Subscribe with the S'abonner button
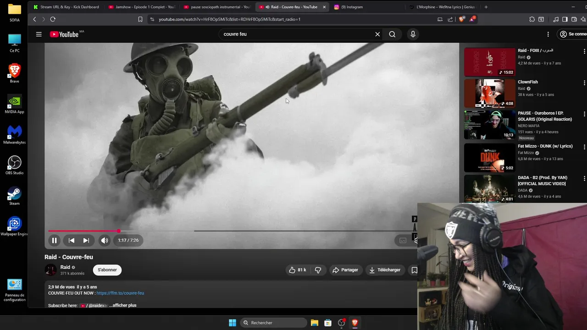 click(x=107, y=270)
